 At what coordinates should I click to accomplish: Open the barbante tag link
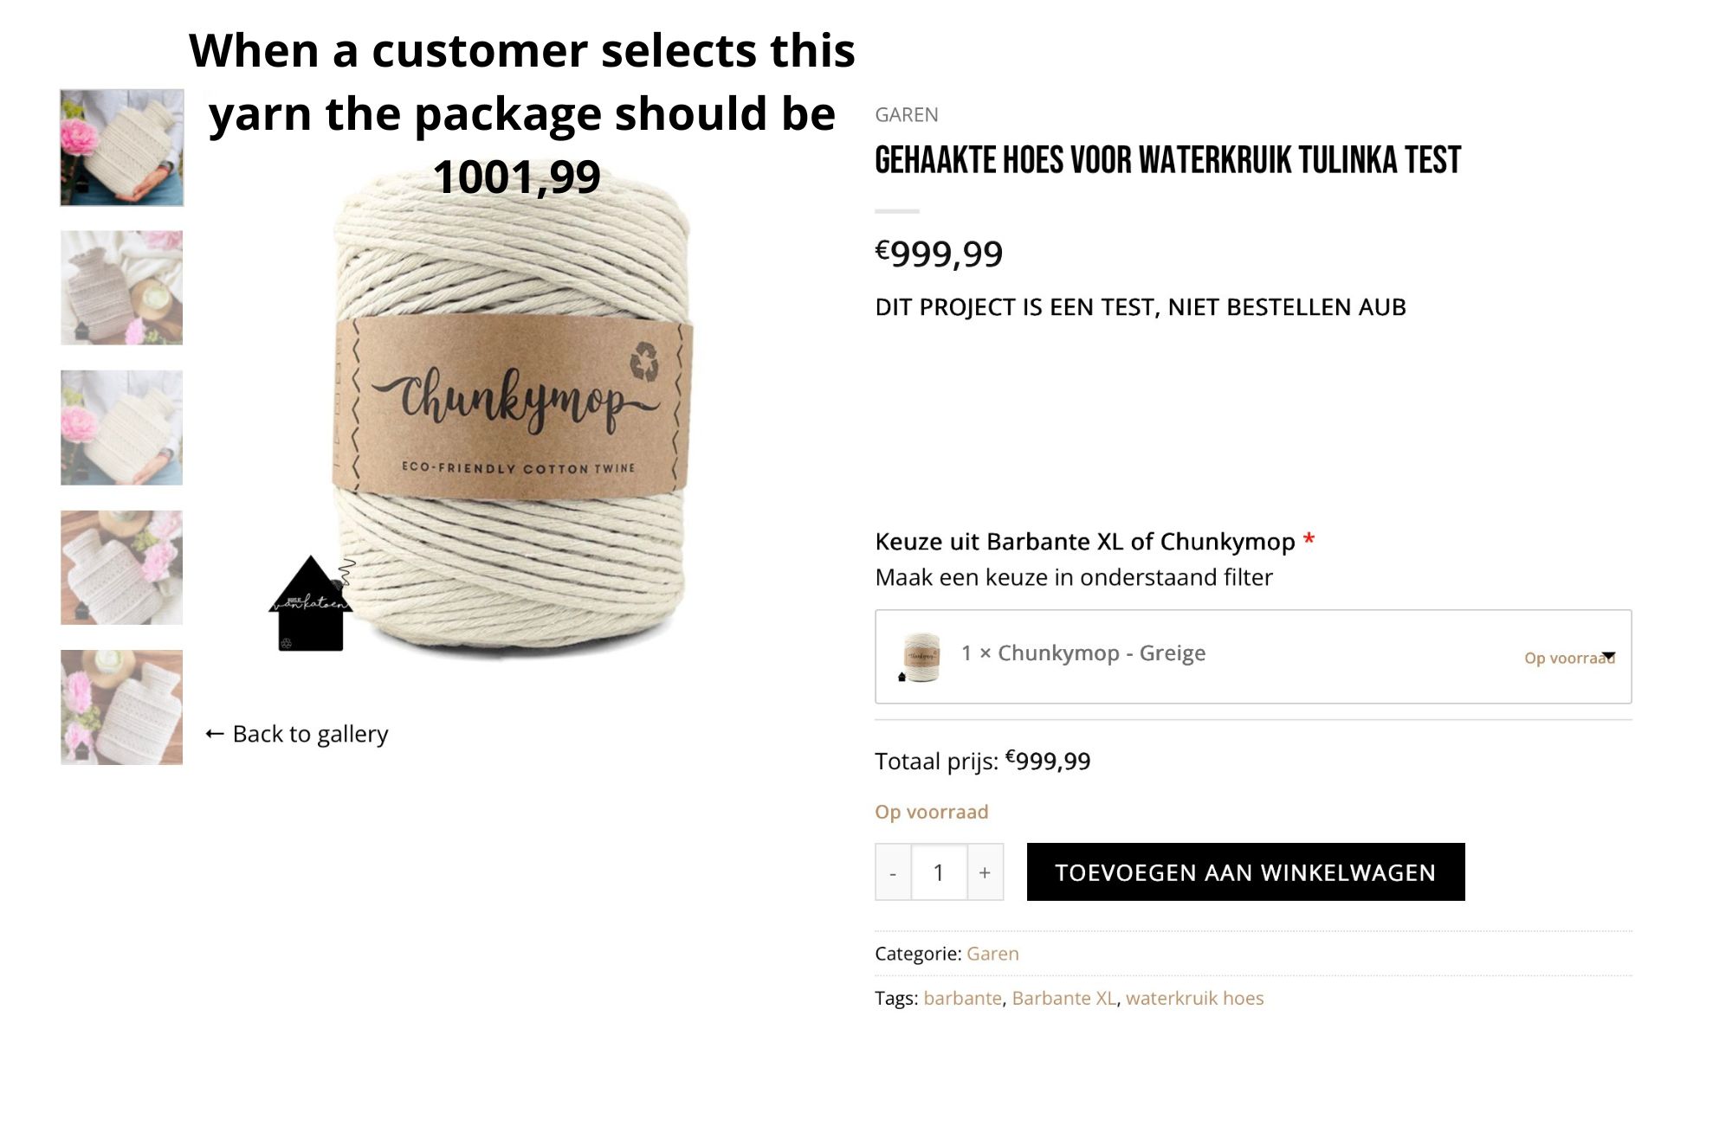tap(962, 998)
